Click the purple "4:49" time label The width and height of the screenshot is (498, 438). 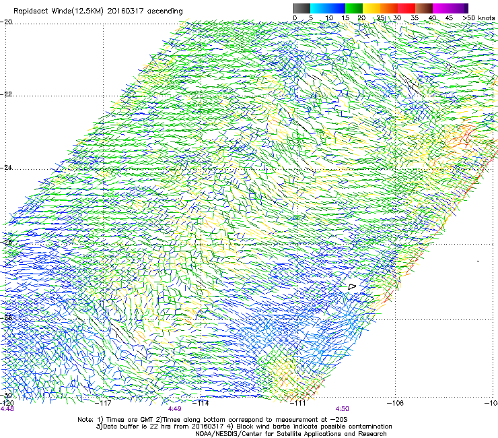click(175, 409)
